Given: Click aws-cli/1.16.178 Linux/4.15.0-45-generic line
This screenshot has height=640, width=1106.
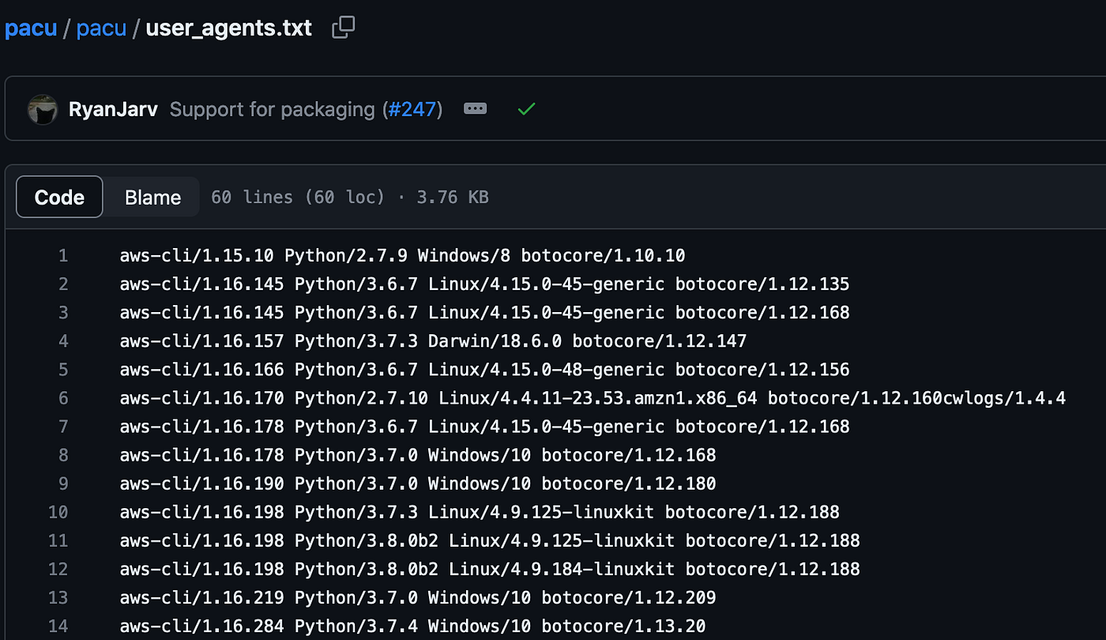Looking at the screenshot, I should coord(484,427).
